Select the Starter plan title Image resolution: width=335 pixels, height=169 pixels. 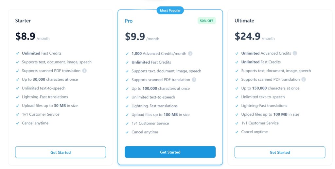click(23, 21)
